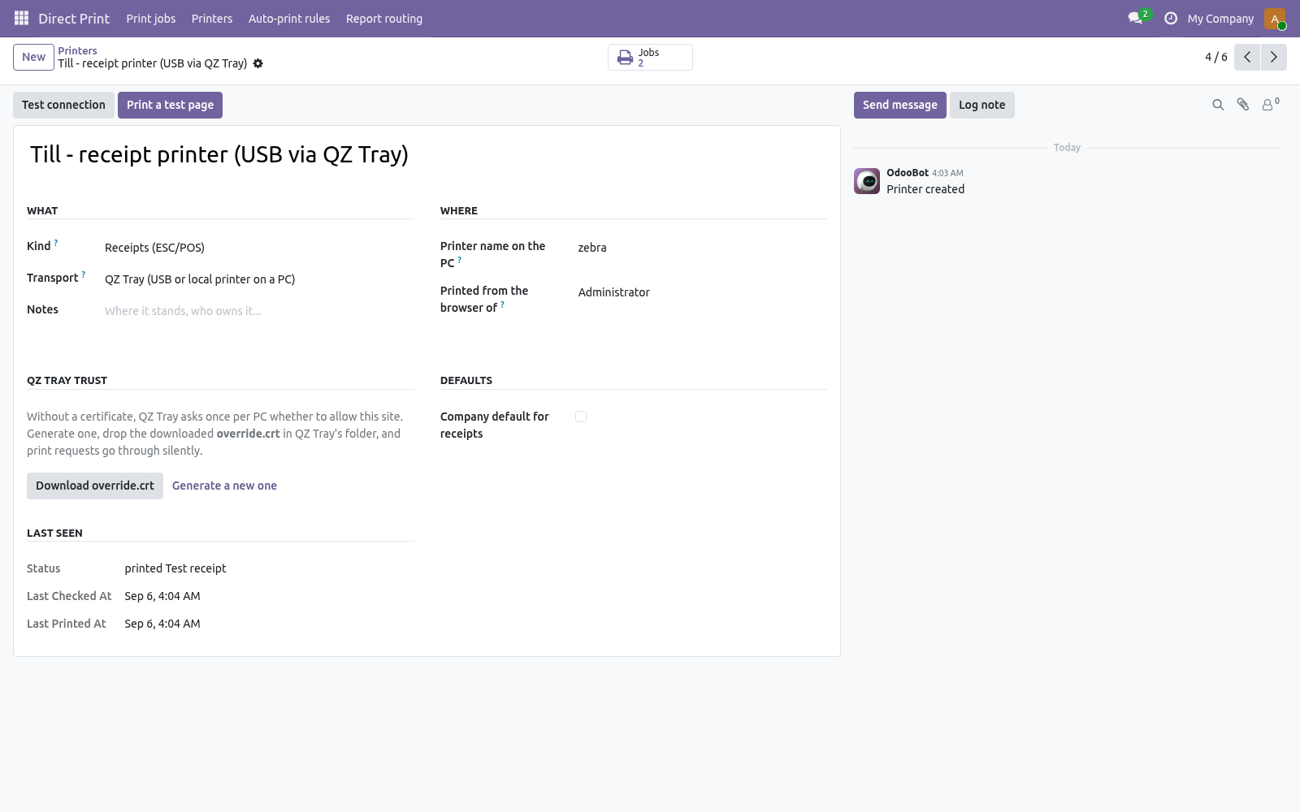Click the 'printed Test receipt' status value

(175, 568)
